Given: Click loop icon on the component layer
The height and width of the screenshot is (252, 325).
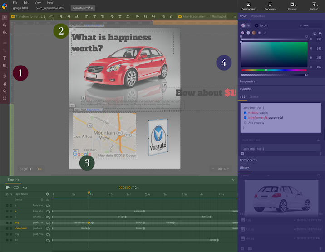Looking at the screenshot, I should 48,228.
